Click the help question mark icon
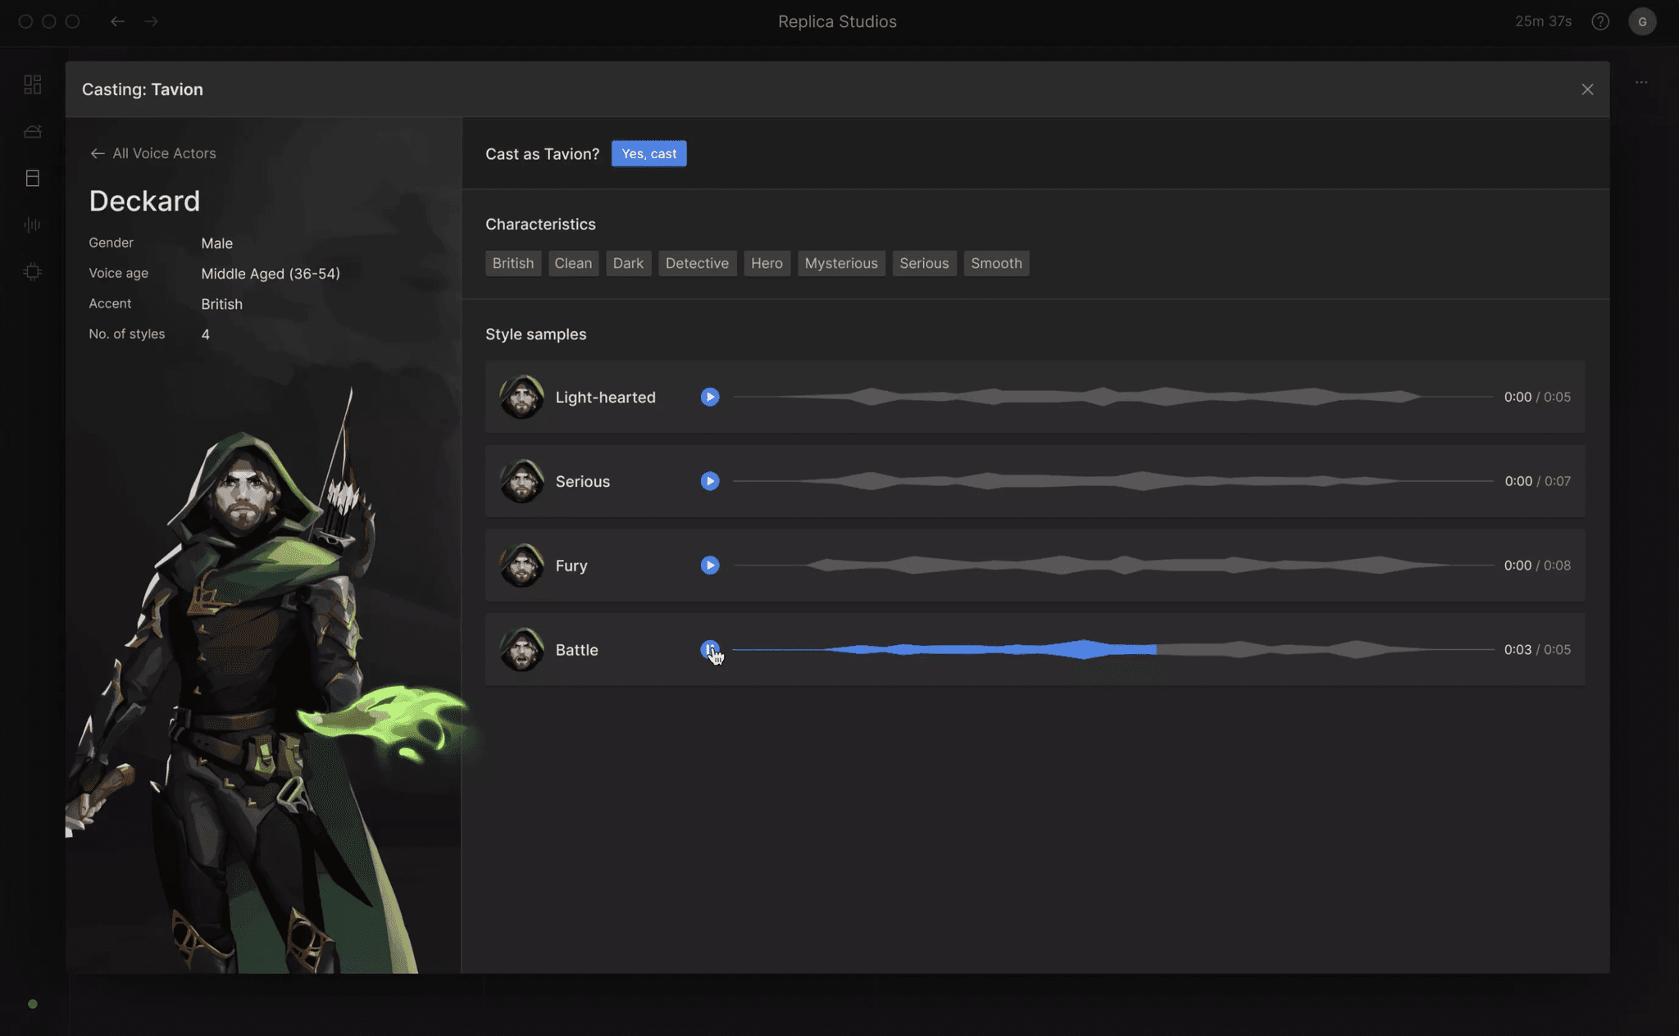 tap(1599, 21)
